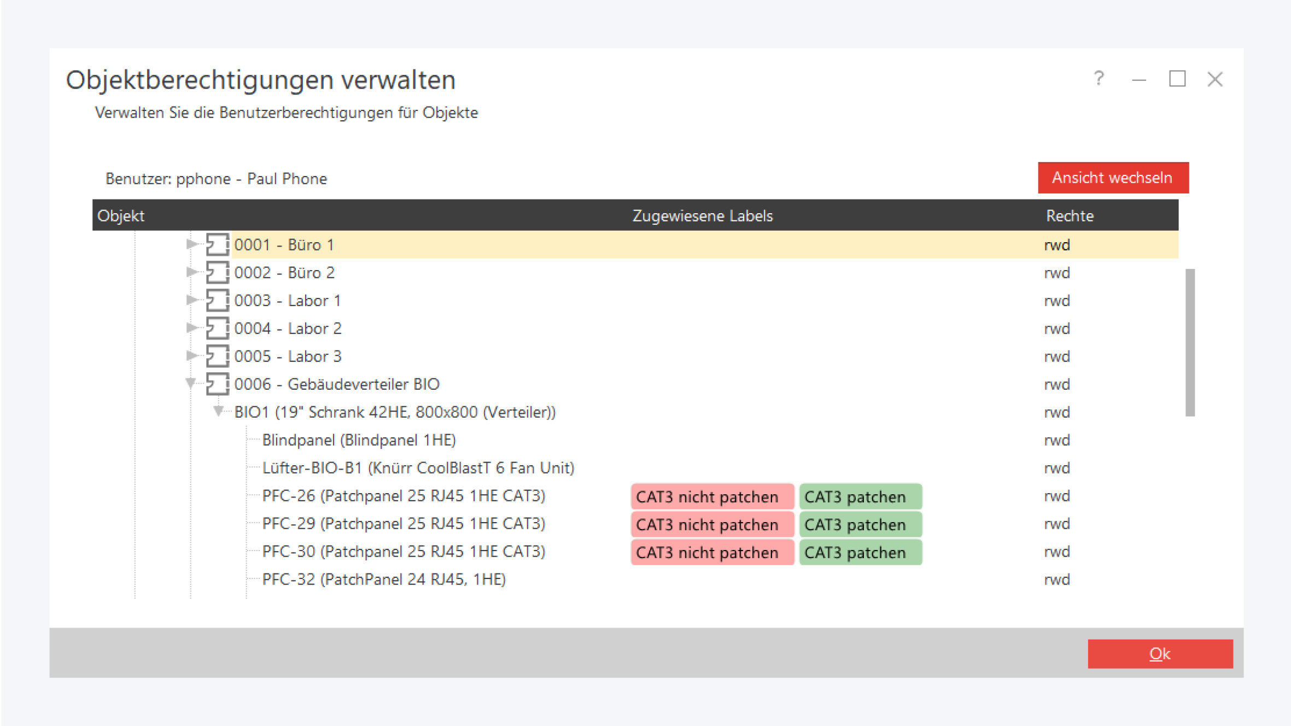Expand the 0001 - Büro 1 node
Image resolution: width=1291 pixels, height=726 pixels.
(x=191, y=244)
